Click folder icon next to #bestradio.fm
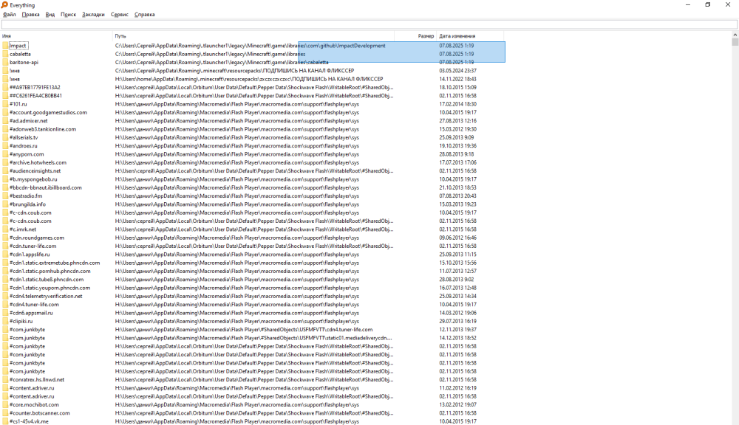739x425 pixels. click(5, 196)
